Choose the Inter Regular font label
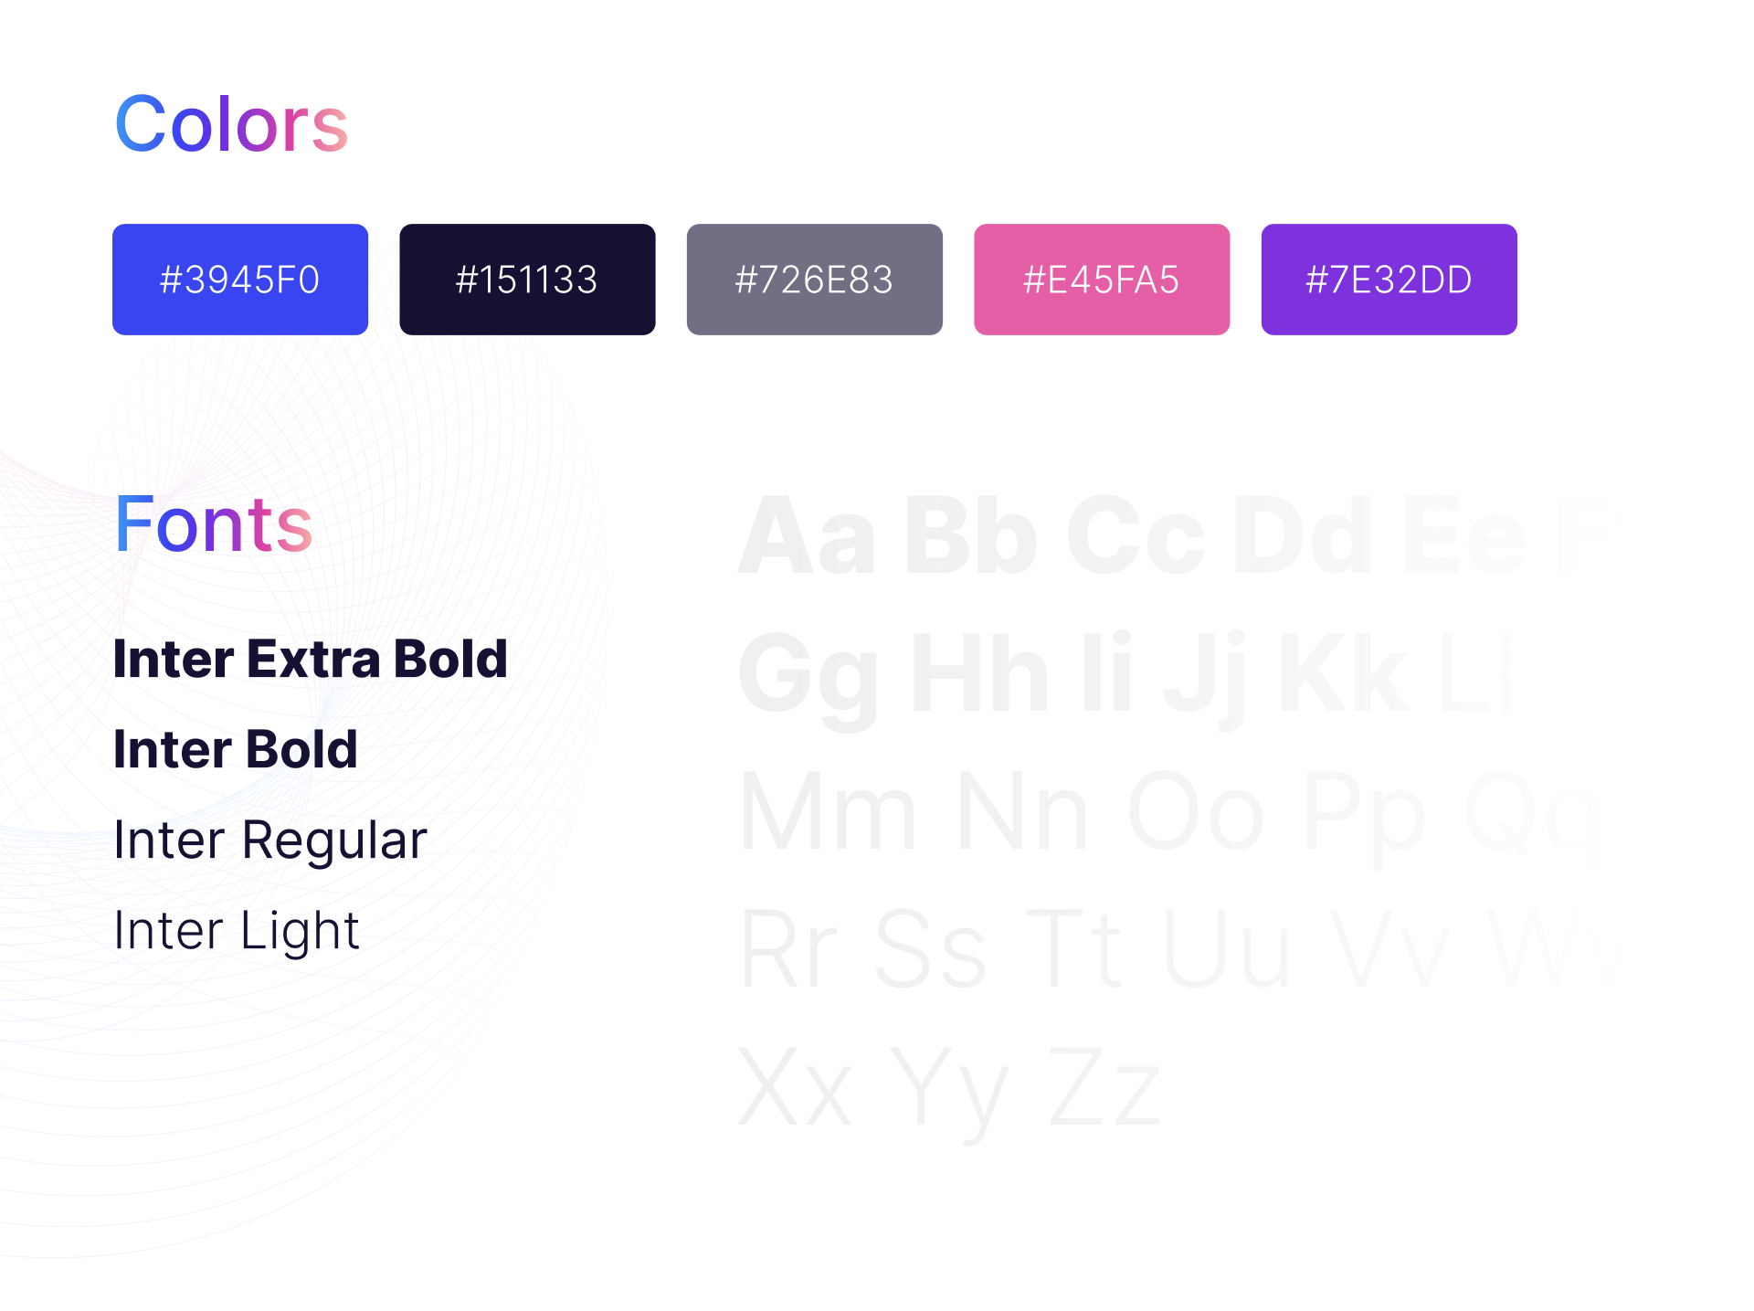Image resolution: width=1754 pixels, height=1311 pixels. pos(270,841)
